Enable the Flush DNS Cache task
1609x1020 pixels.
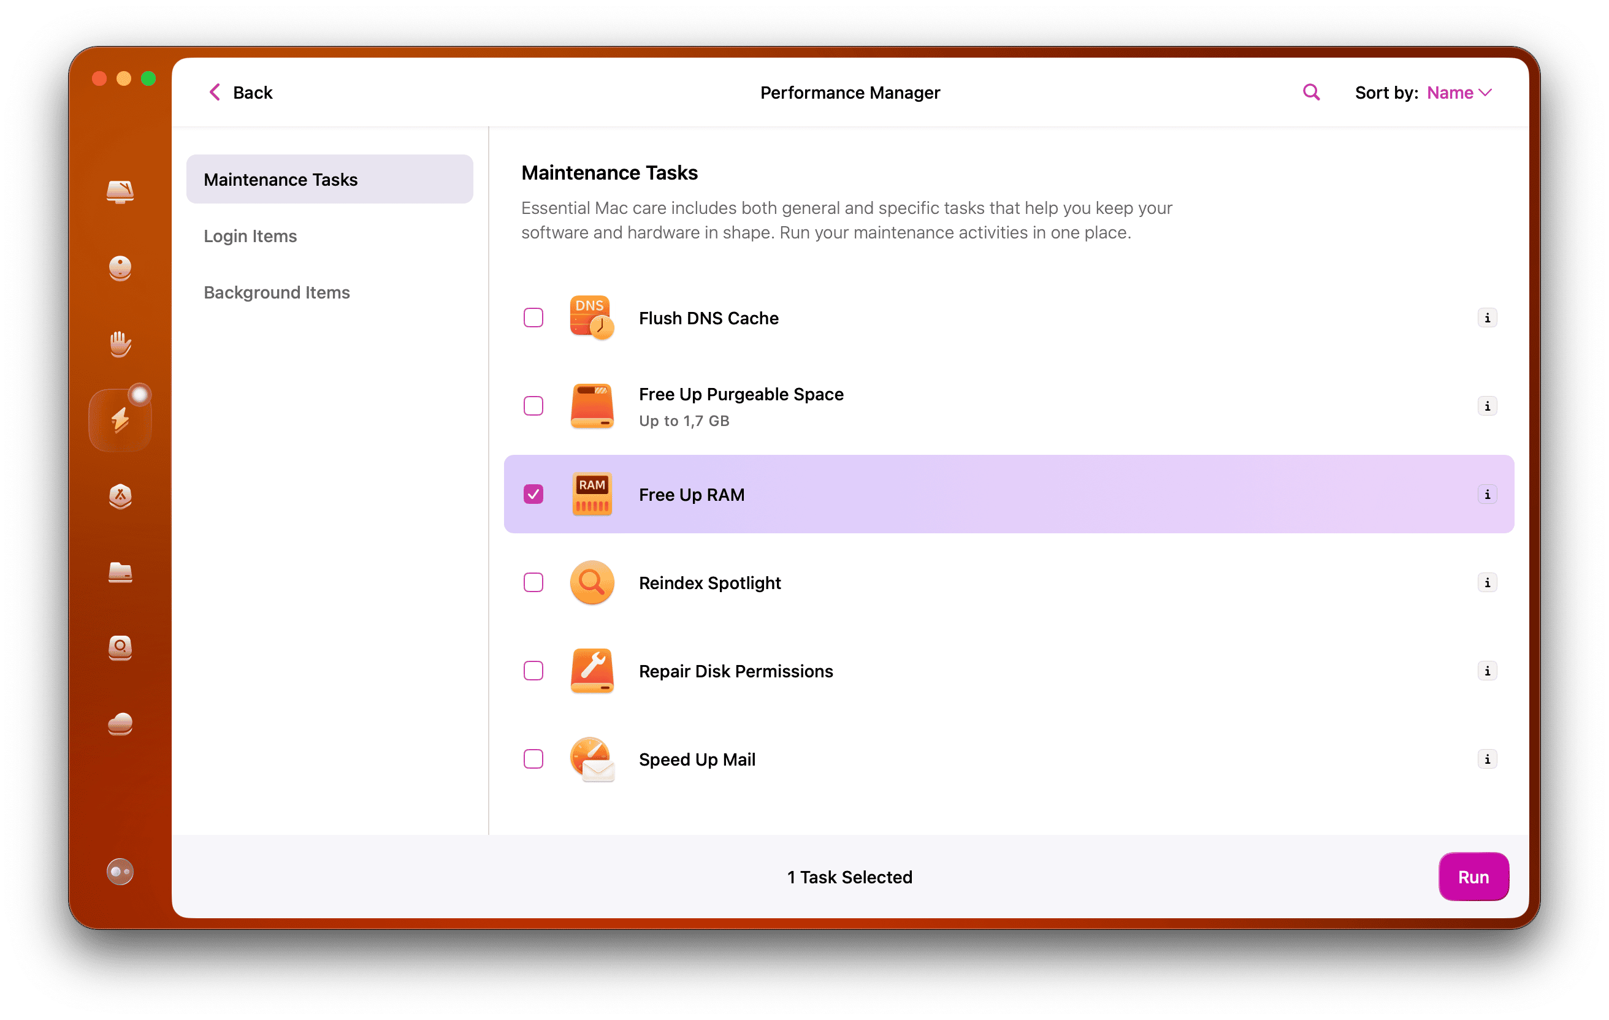pyautogui.click(x=533, y=318)
